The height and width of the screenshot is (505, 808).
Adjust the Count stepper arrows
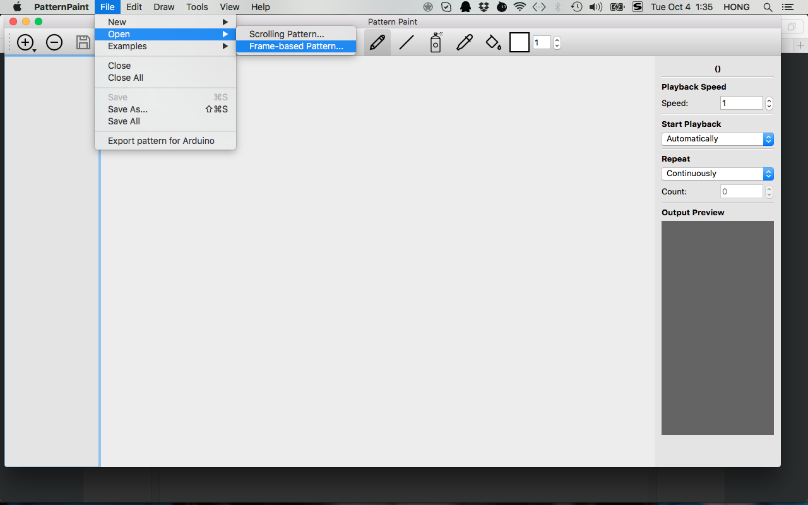point(769,191)
